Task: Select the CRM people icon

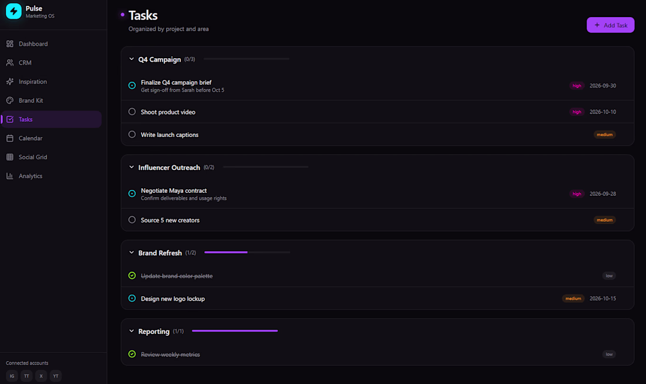Action: coord(10,63)
